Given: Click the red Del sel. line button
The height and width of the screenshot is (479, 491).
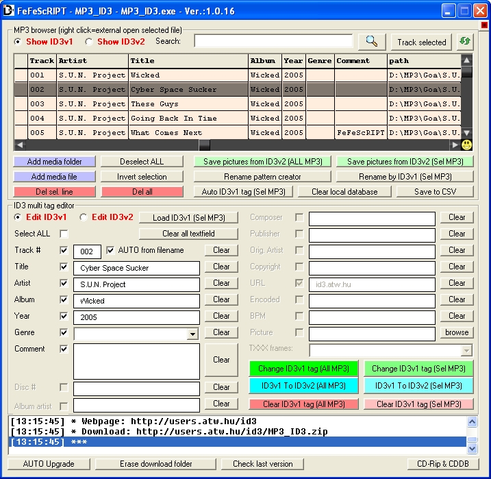Looking at the screenshot, I should pyautogui.click(x=55, y=192).
